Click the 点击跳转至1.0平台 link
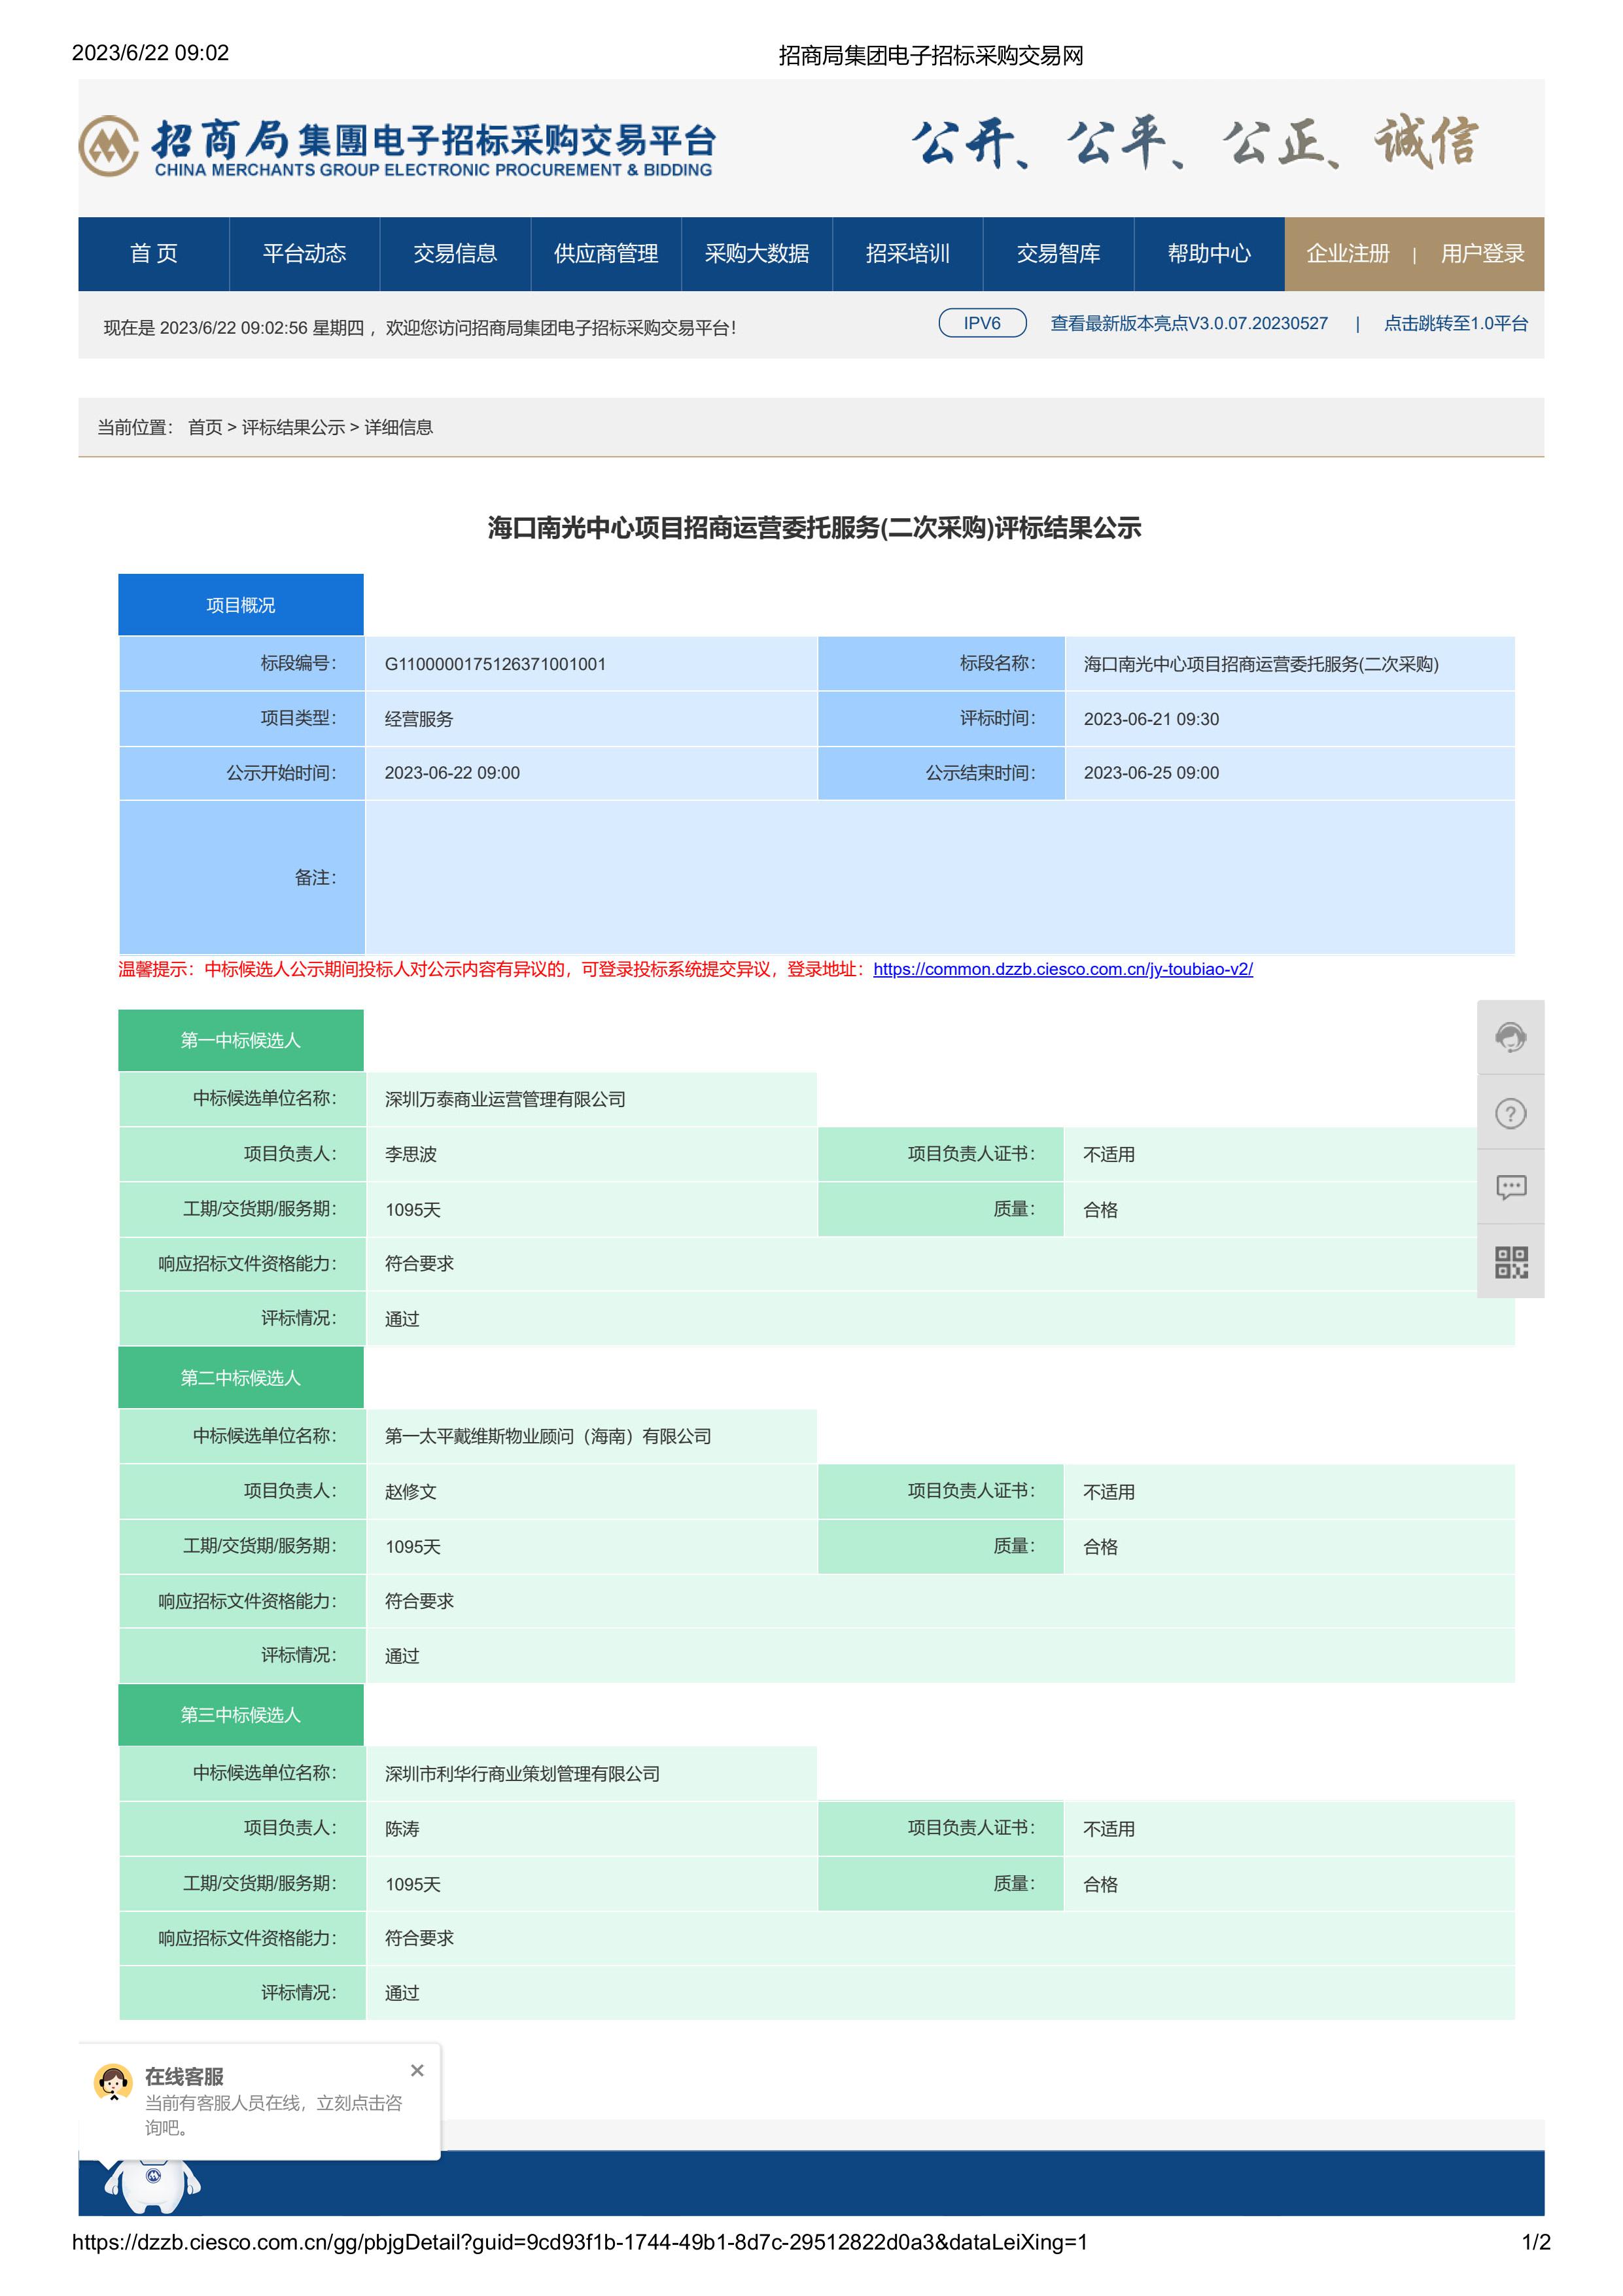 (x=1456, y=324)
